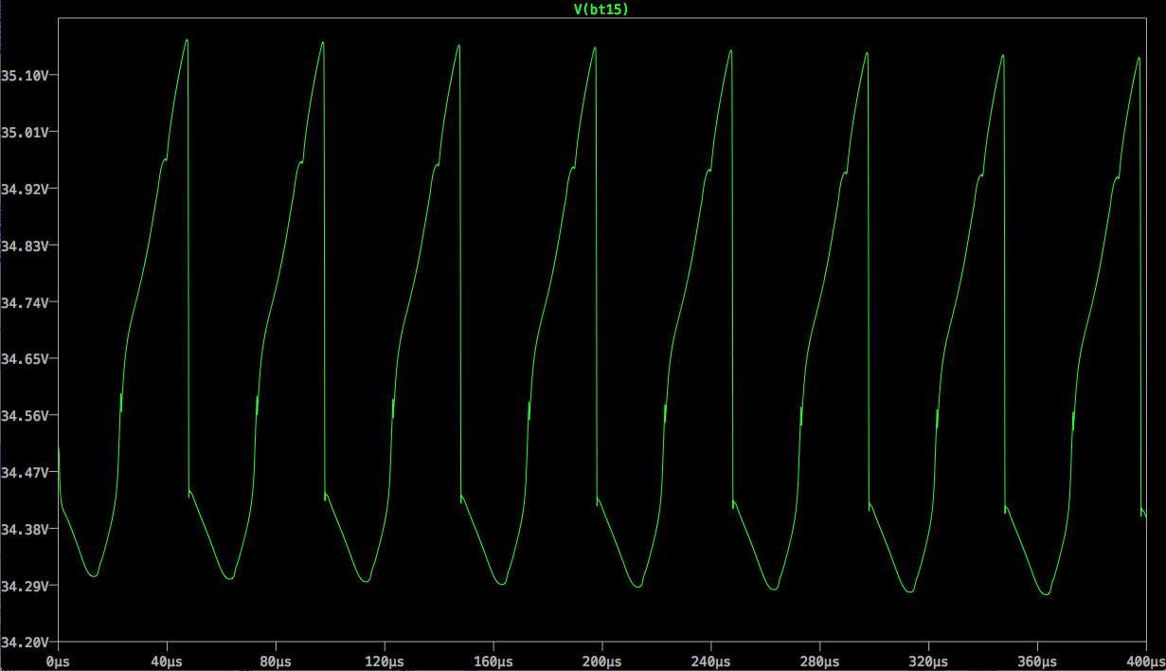This screenshot has height=671, width=1166.
Task: Click the 320µs time axis label
Action: [929, 660]
